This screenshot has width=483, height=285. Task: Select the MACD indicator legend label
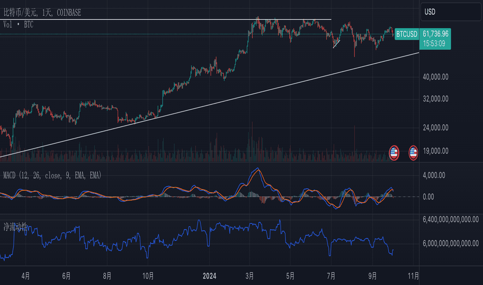point(52,176)
